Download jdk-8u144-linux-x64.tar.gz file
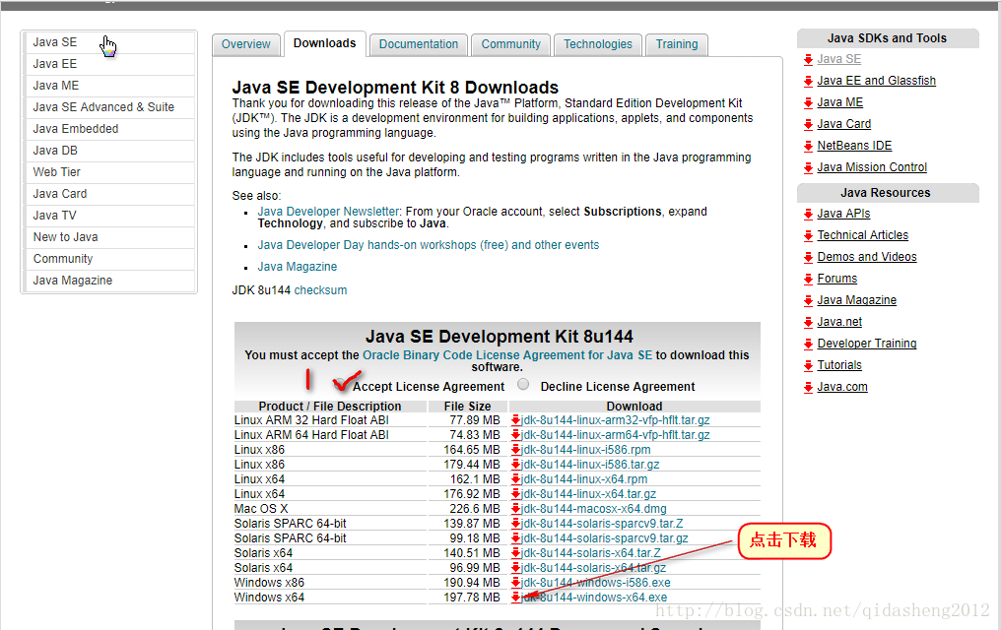This screenshot has width=1001, height=630. [x=588, y=494]
